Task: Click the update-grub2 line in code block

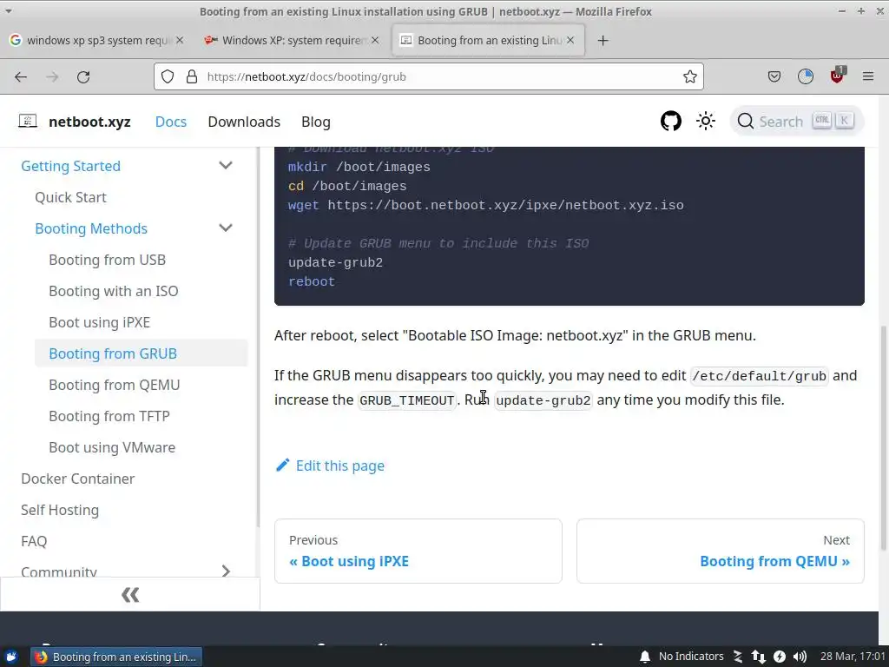Action: pos(335,262)
